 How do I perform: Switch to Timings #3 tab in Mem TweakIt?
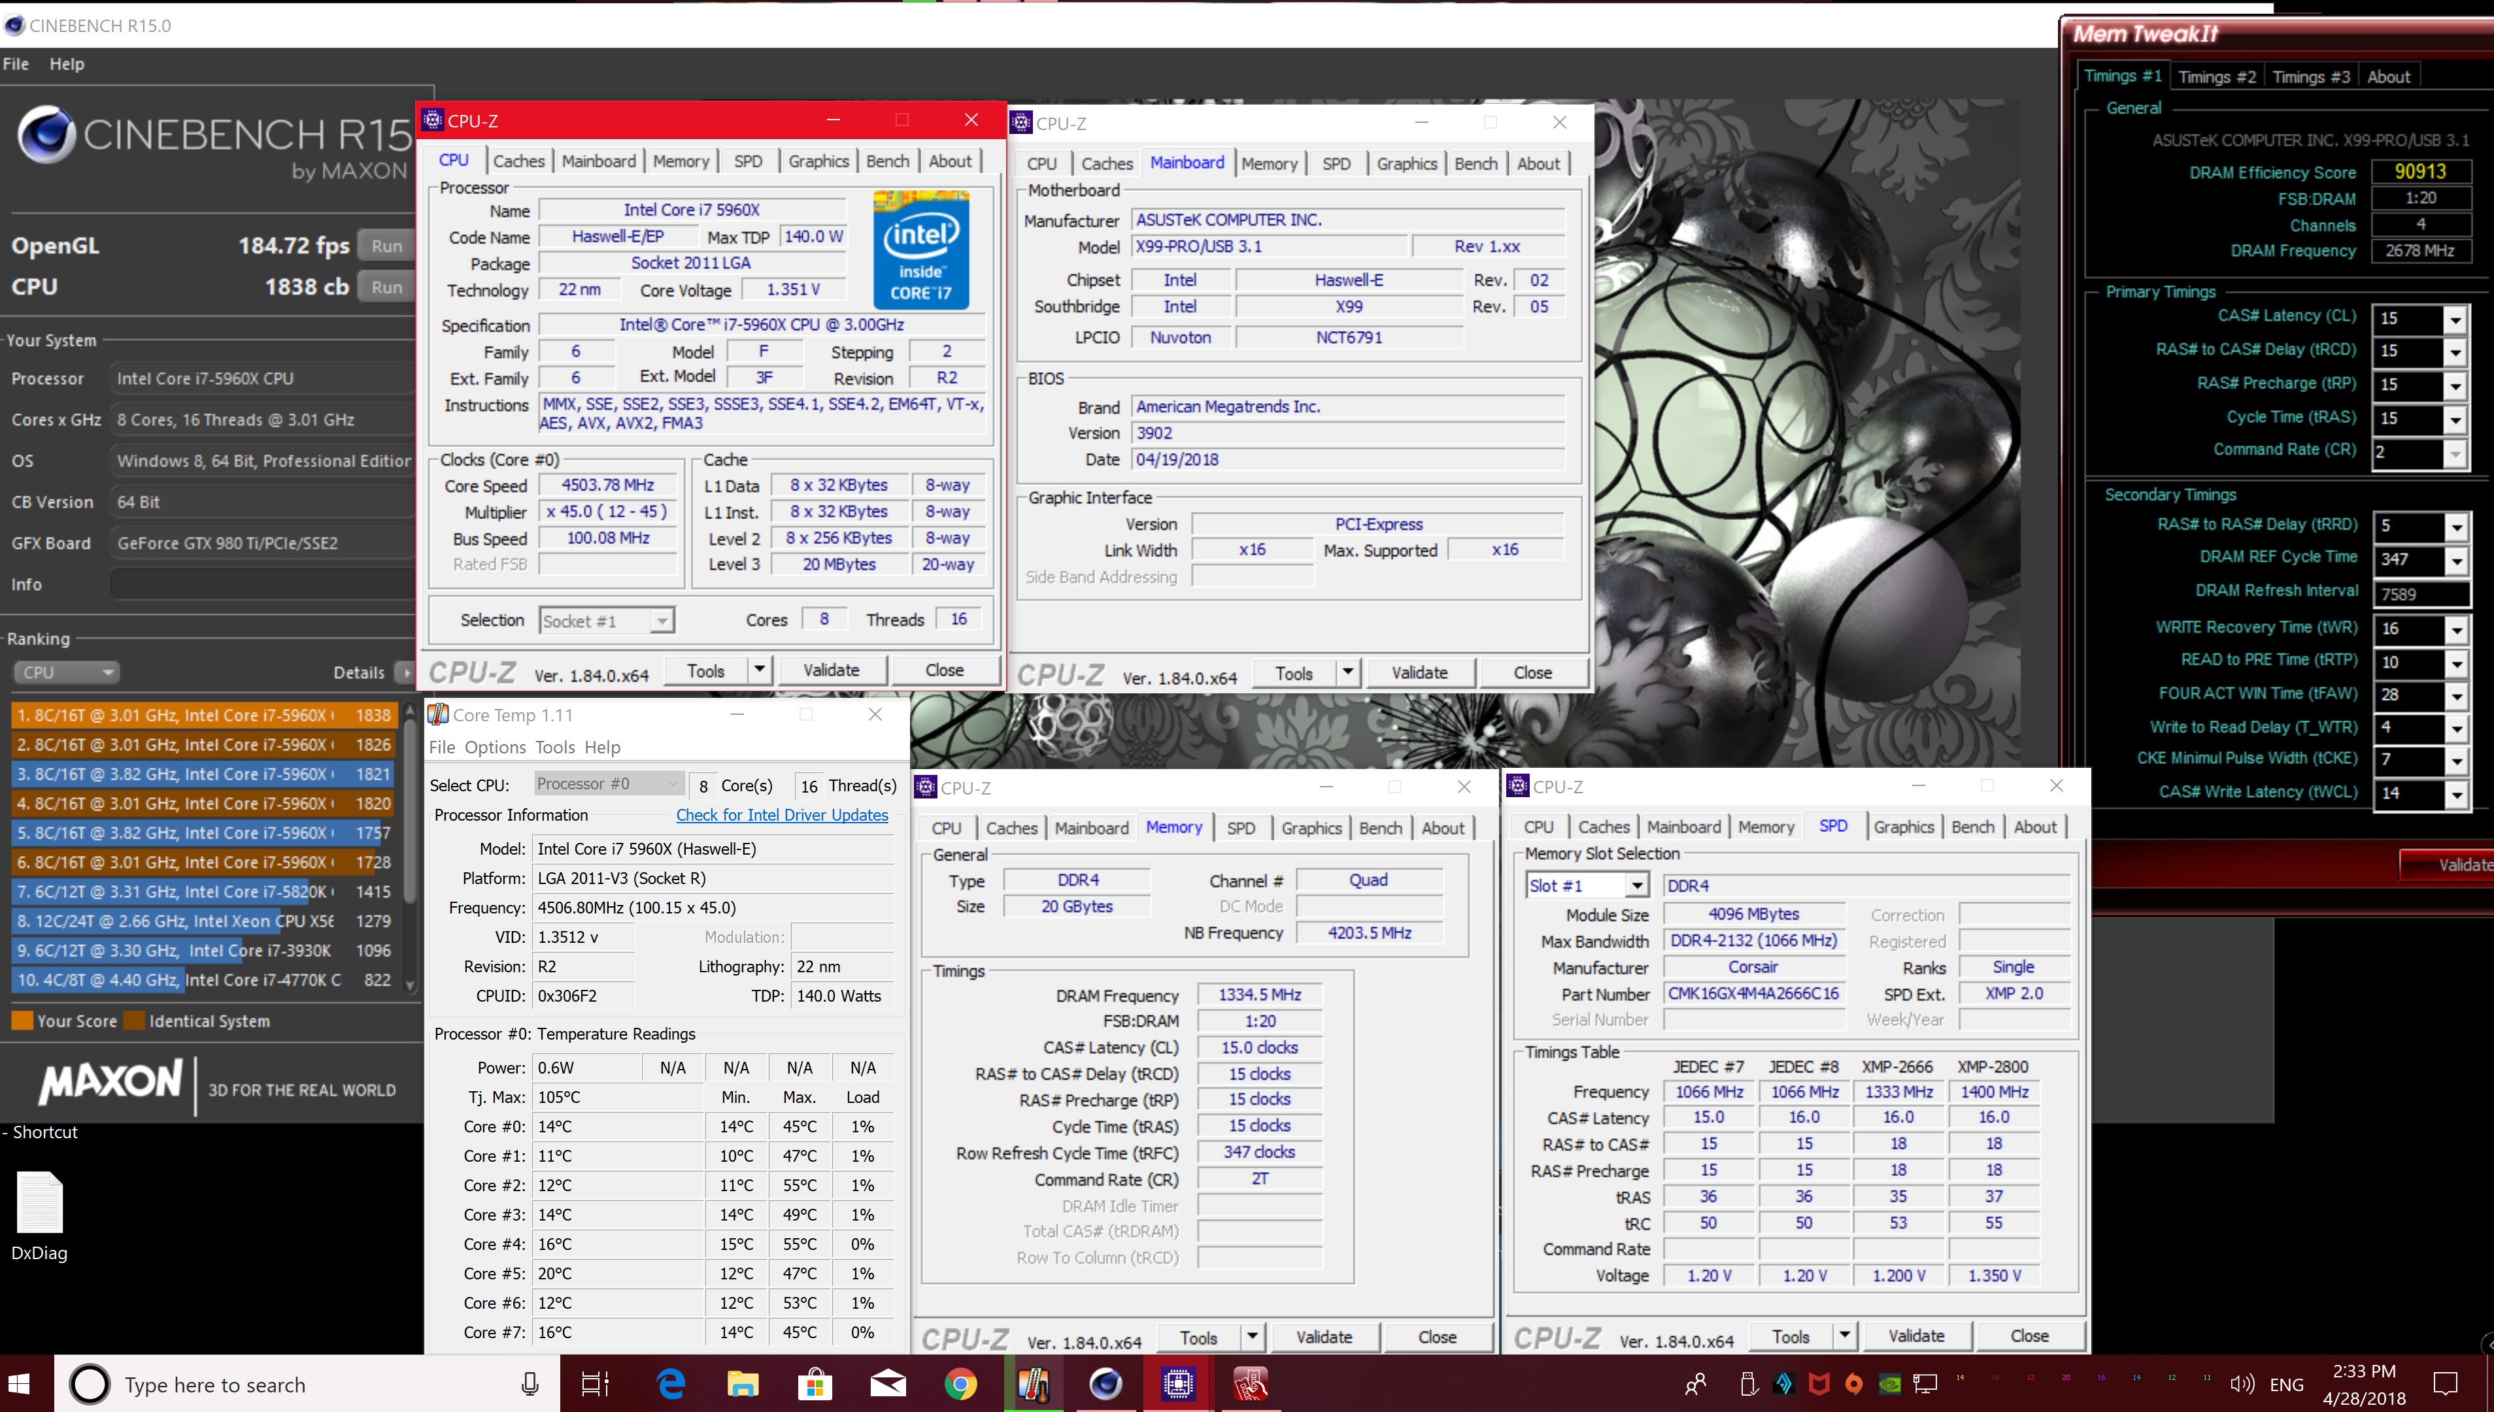click(x=2311, y=76)
